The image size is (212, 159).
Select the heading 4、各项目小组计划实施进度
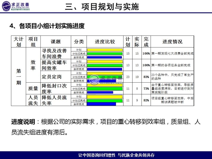47,26
